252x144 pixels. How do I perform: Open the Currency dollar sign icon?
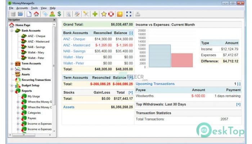coord(59,14)
